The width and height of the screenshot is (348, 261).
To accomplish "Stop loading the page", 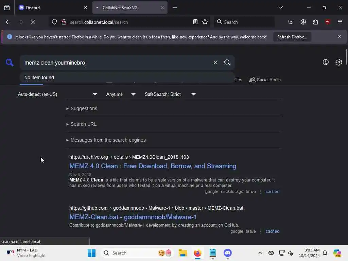I will [33, 22].
